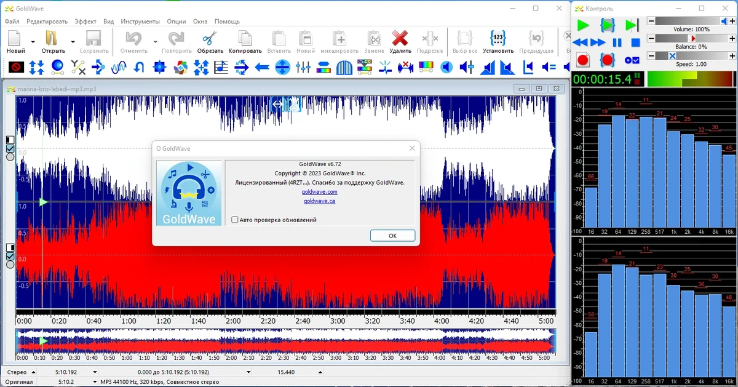Expand the Открыть dropdown arrow
Viewport: 738px width, 387px height.
73,42
